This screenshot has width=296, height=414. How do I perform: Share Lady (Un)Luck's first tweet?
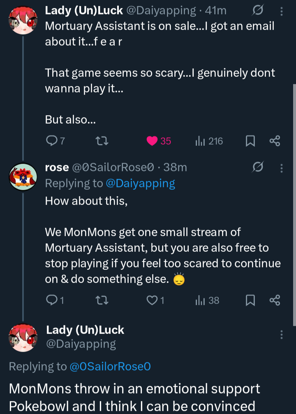275,141
